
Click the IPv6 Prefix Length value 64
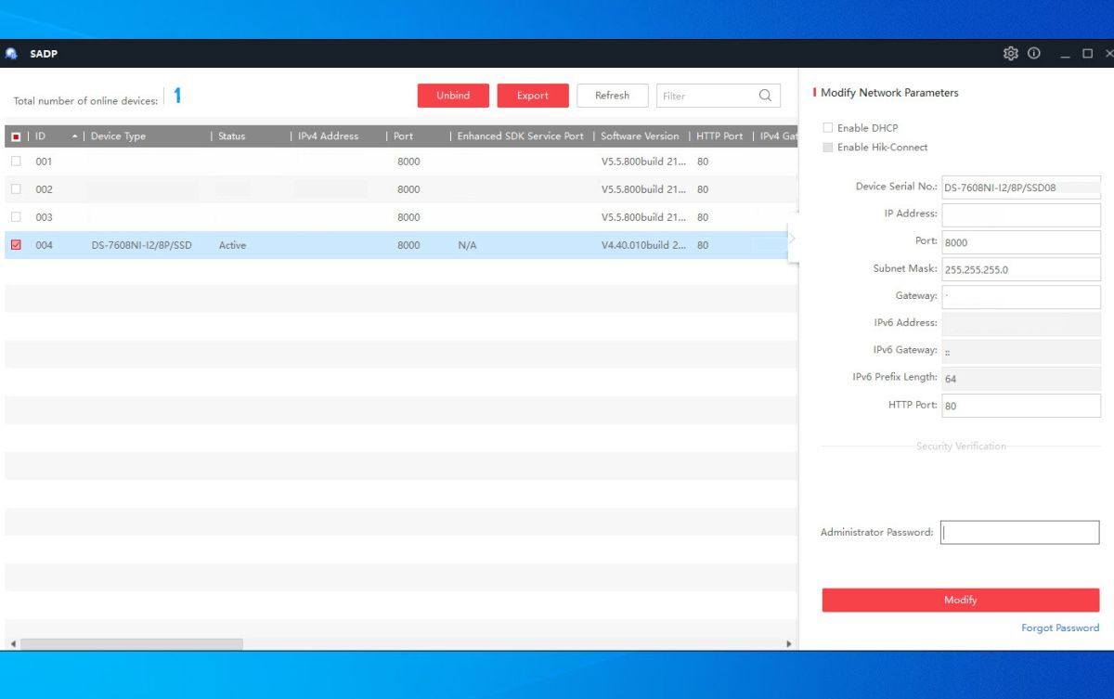951,379
